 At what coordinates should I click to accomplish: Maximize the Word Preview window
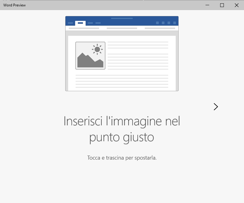(222, 5)
